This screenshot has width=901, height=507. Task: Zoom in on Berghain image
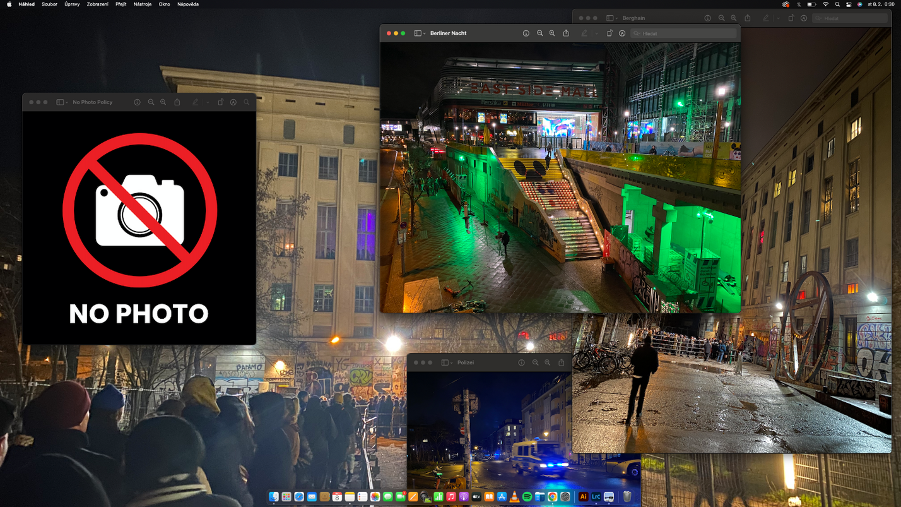[734, 18]
